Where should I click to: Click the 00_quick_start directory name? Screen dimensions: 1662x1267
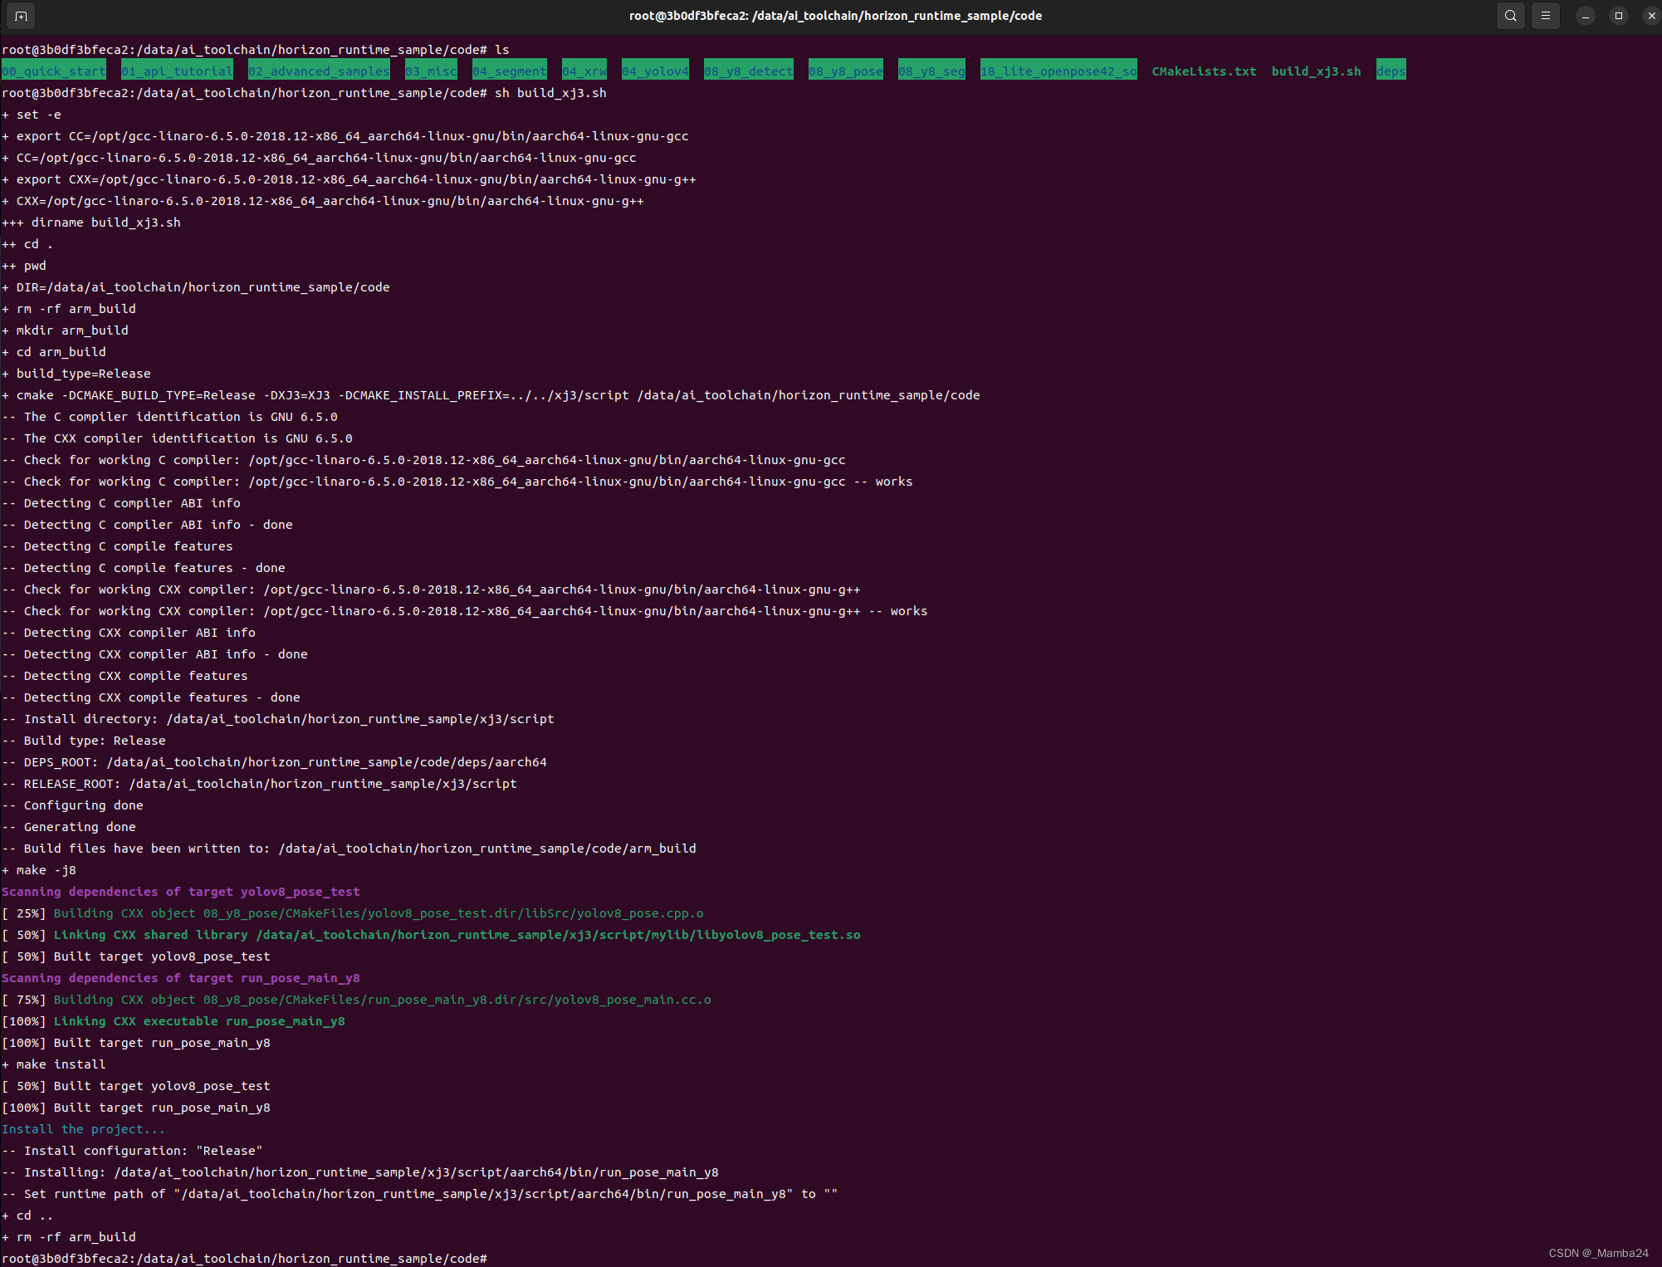(53, 71)
